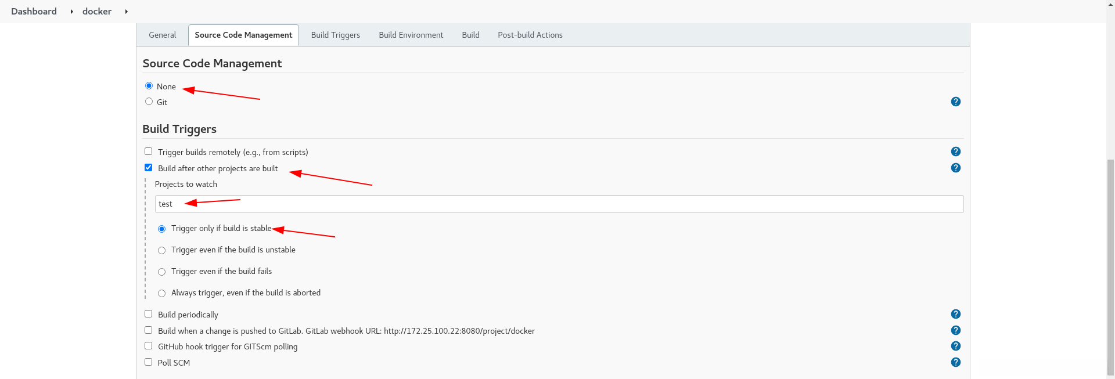The height and width of the screenshot is (379, 1115).
Task: Show help for GitLab push trigger
Action: click(955, 330)
